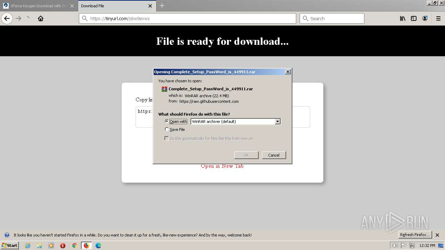Launch Chrome from the taskbar
The width and height of the screenshot is (445, 250).
click(74, 245)
